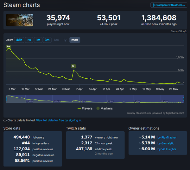The height and width of the screenshot is (170, 190).
Task: Click the Compare with others button
Action: tap(169, 5)
